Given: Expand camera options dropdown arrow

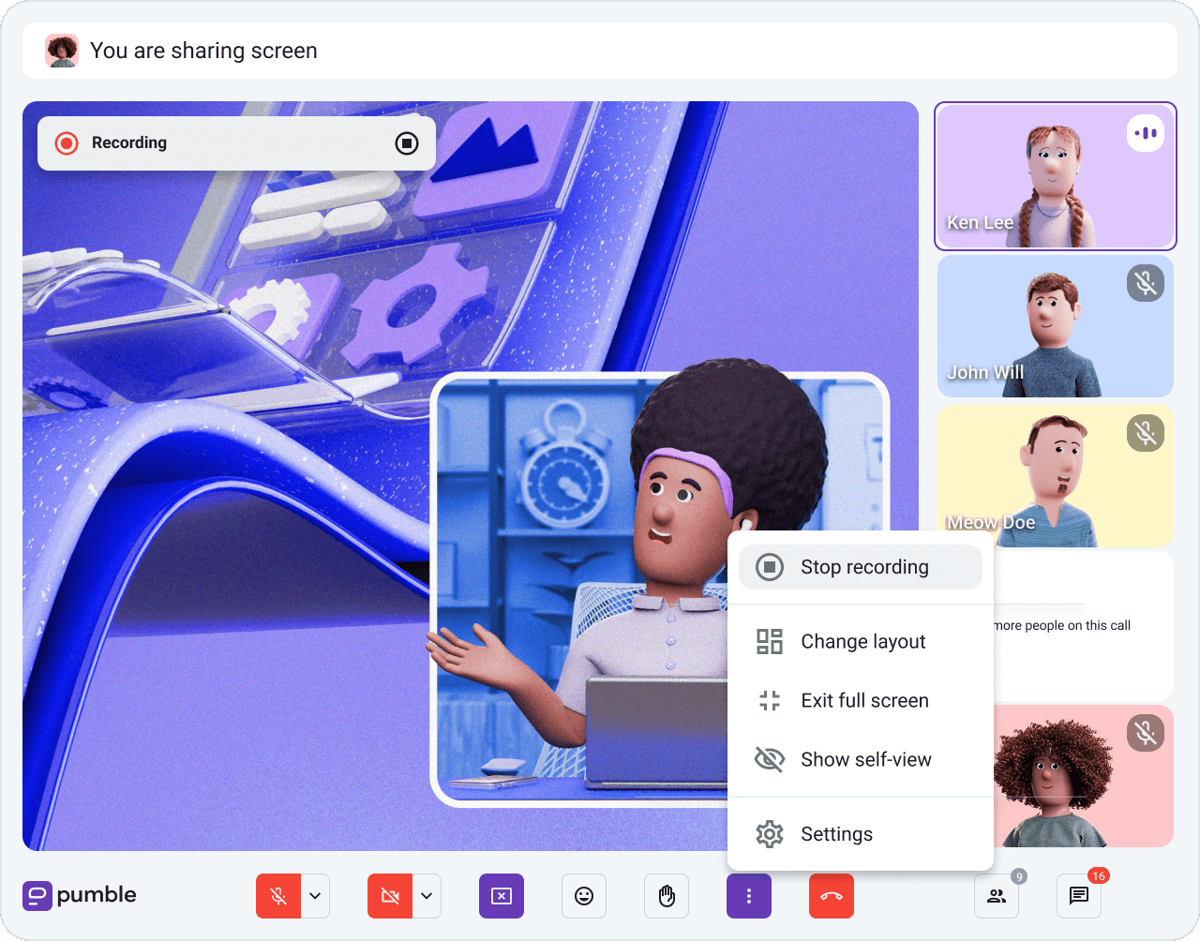Looking at the screenshot, I should coord(427,896).
